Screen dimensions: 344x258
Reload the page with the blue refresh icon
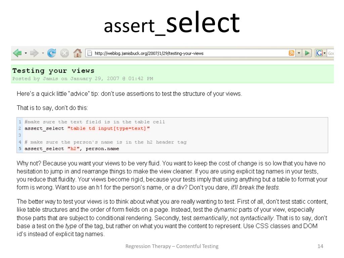(x=51, y=53)
